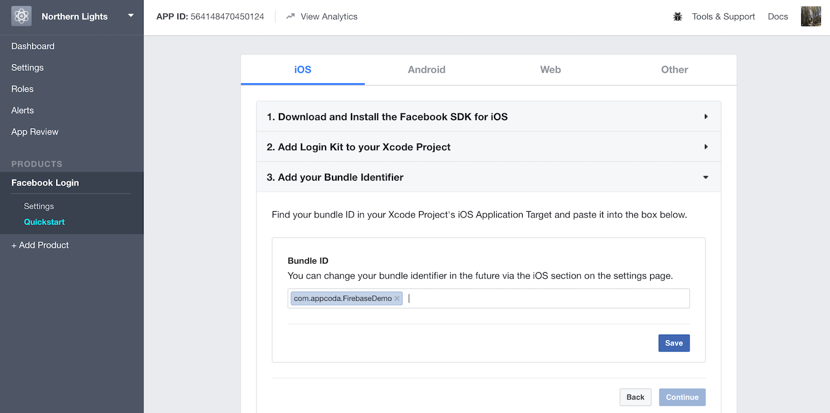This screenshot has height=413, width=830.
Task: Click the PRODUCTS section label in sidebar
Action: 37,164
